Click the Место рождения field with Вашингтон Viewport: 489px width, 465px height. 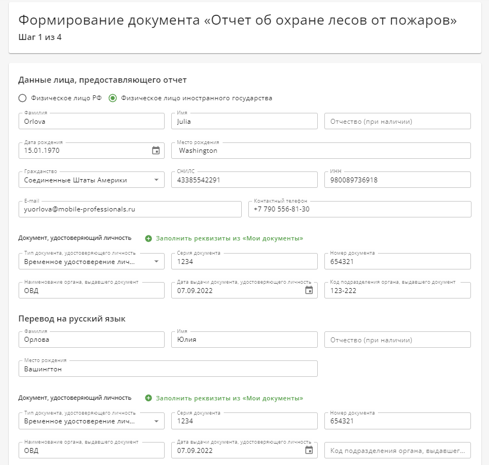[168, 369]
